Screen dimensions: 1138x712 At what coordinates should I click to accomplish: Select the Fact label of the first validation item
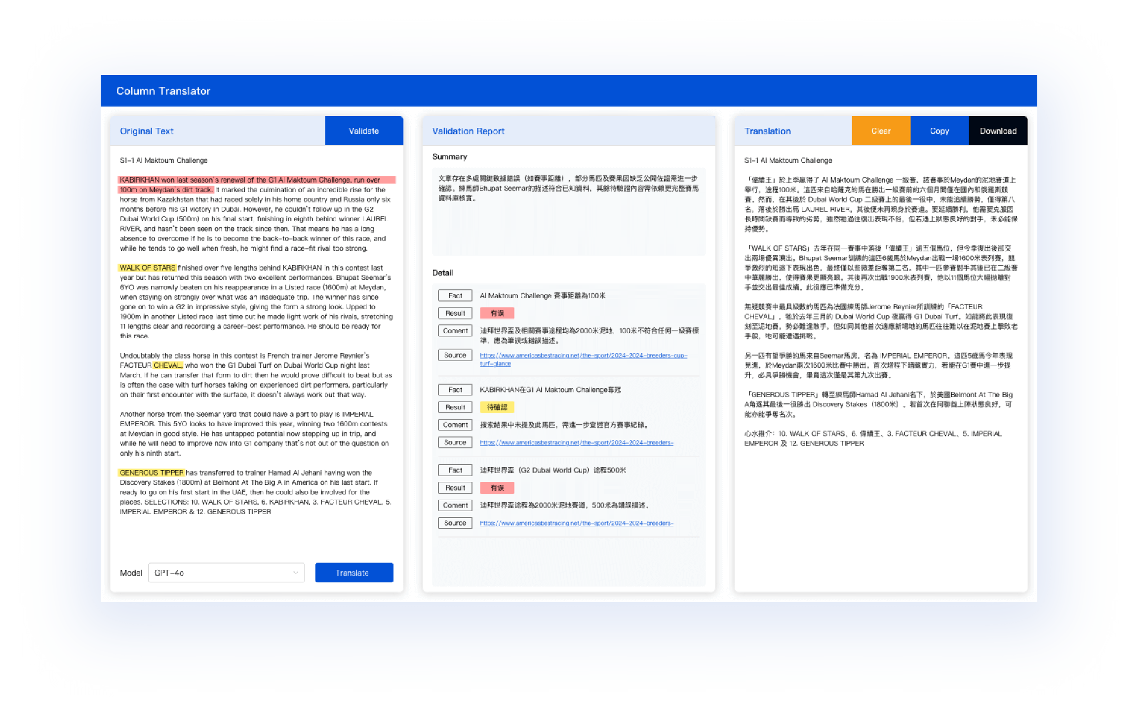point(455,295)
